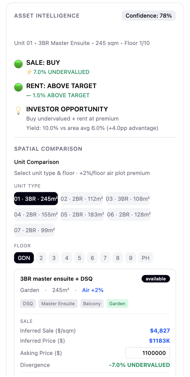
Task: Select unit type 02 · 2BR · 112m²
Action: click(x=82, y=199)
